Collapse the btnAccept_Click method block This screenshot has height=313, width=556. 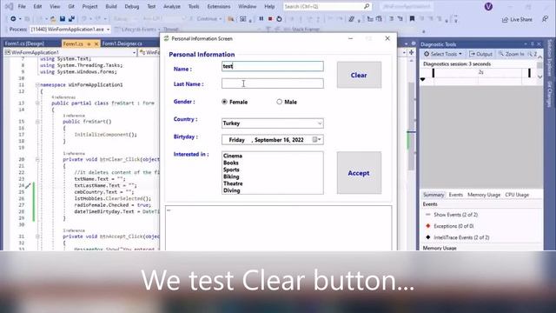pos(37,236)
